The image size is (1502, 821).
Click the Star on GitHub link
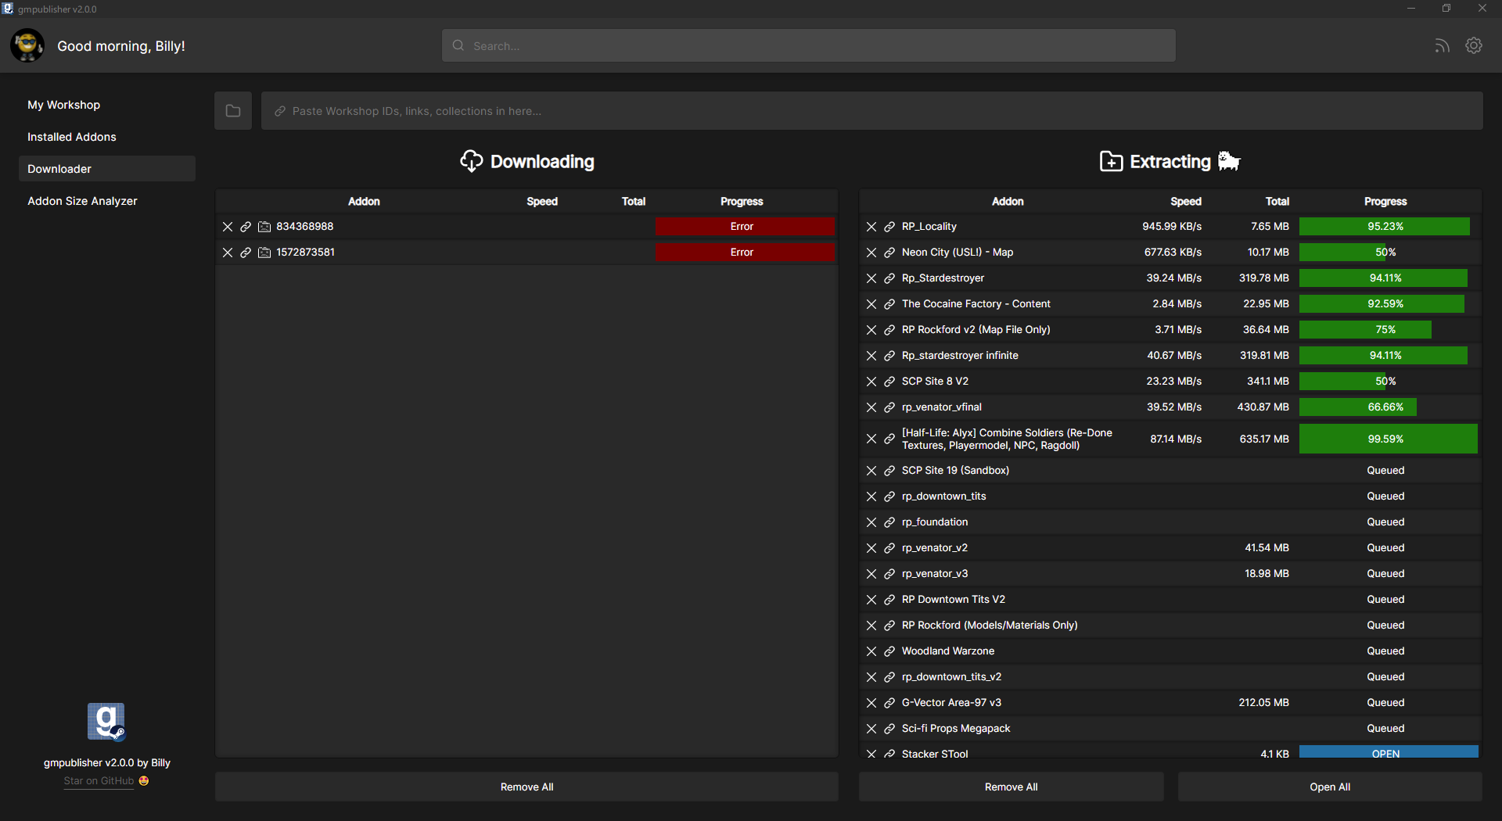[99, 780]
